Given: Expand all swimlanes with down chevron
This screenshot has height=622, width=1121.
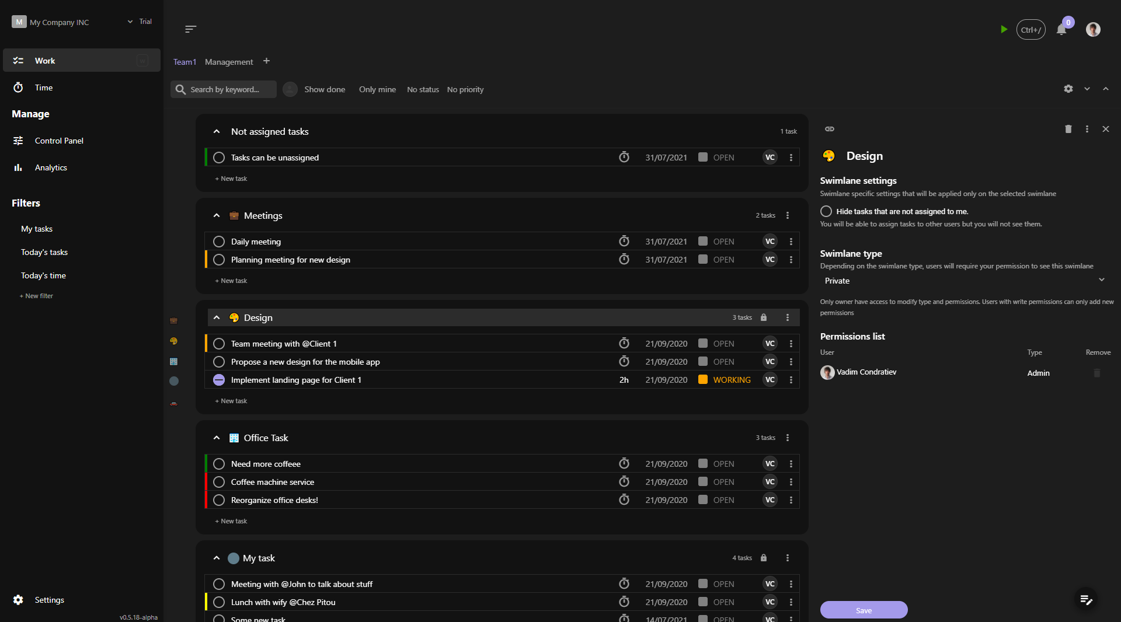Looking at the screenshot, I should click(x=1087, y=89).
